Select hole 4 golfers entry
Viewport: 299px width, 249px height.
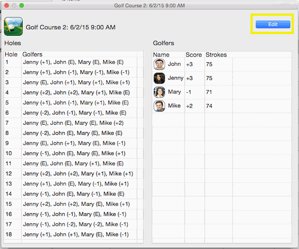[x=76, y=92]
